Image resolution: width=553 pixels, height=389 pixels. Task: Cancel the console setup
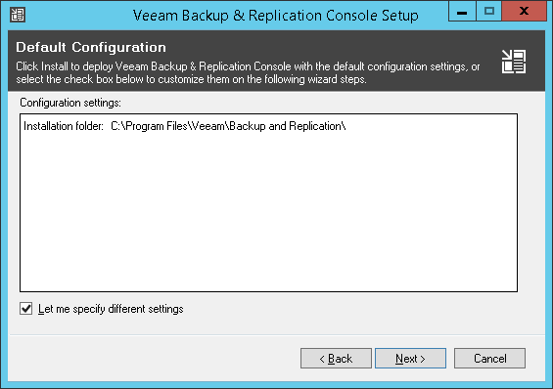tap(489, 359)
